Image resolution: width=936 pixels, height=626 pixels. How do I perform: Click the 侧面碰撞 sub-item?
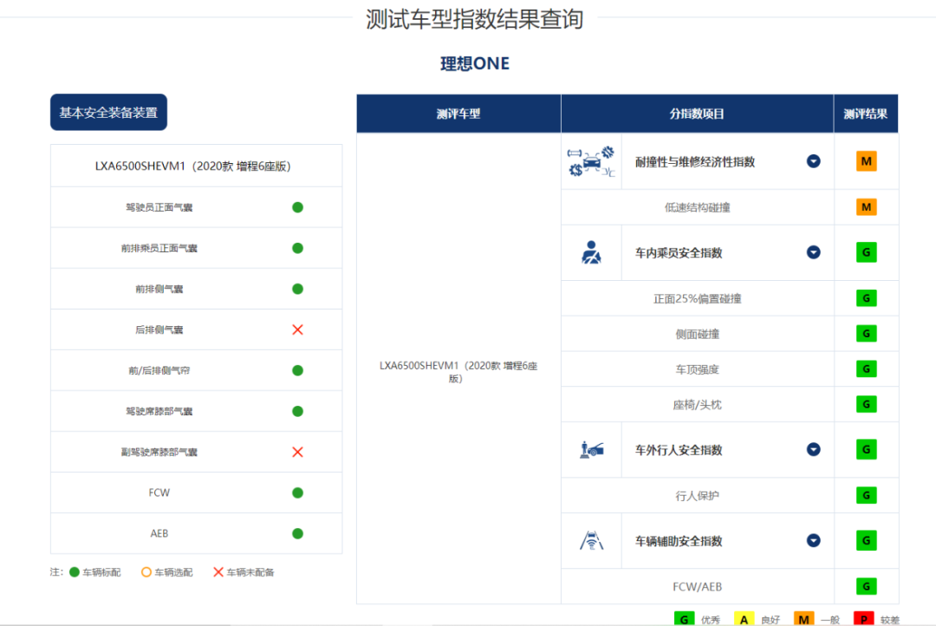[697, 334]
